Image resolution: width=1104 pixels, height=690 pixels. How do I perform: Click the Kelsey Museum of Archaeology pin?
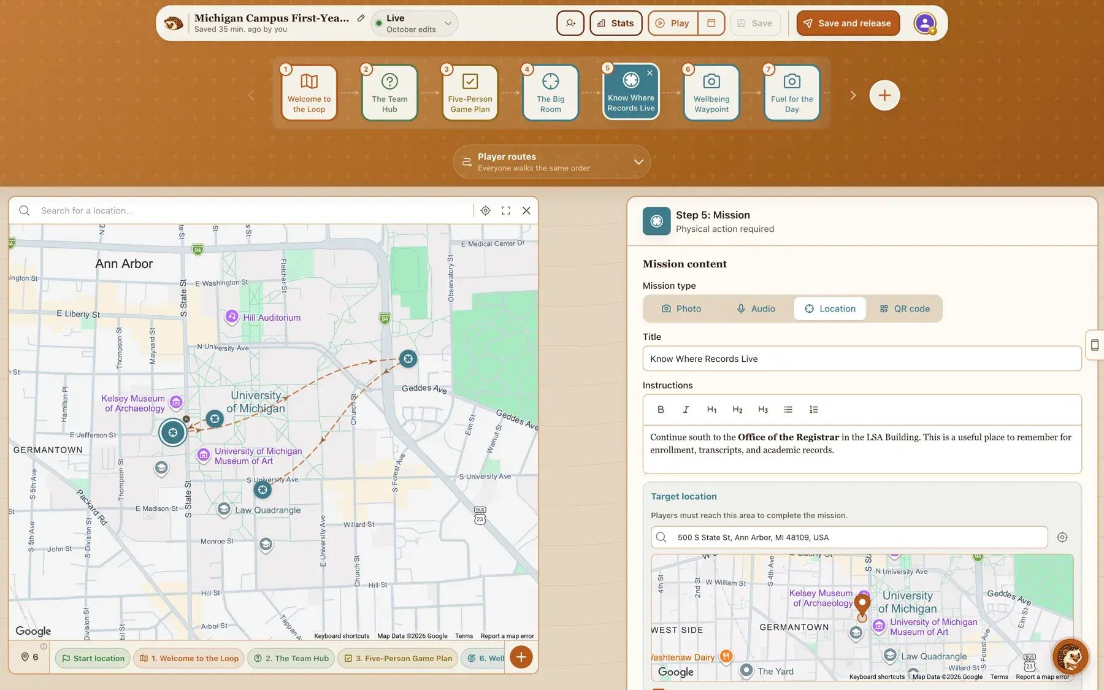pos(176,402)
